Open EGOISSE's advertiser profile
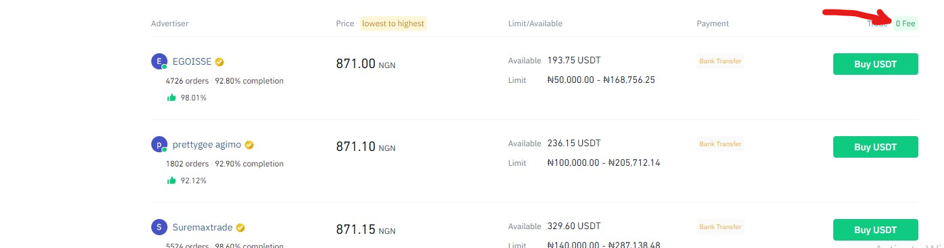Screen dimensions: 944x248 pyautogui.click(x=192, y=62)
